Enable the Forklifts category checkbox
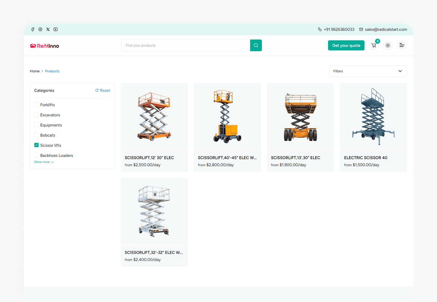The width and height of the screenshot is (437, 302). 36,105
